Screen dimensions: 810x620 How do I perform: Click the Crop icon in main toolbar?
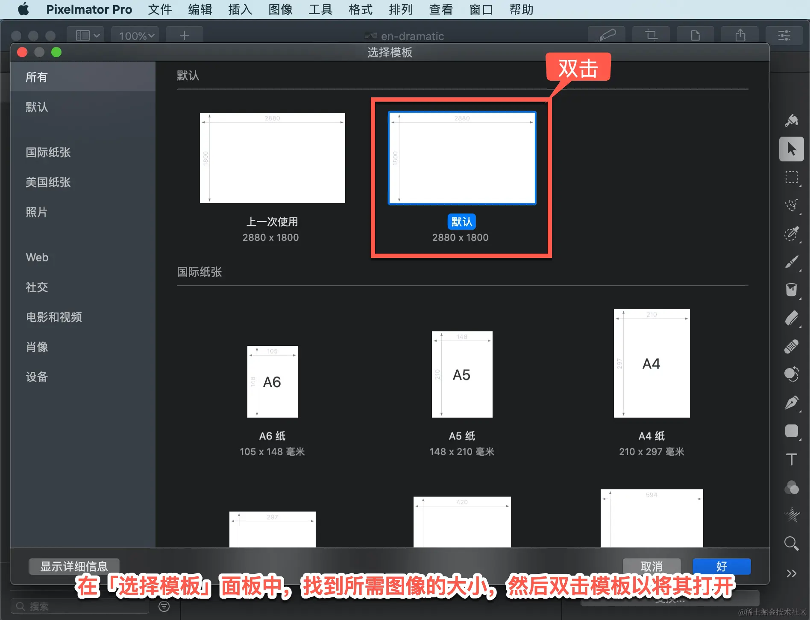(651, 35)
